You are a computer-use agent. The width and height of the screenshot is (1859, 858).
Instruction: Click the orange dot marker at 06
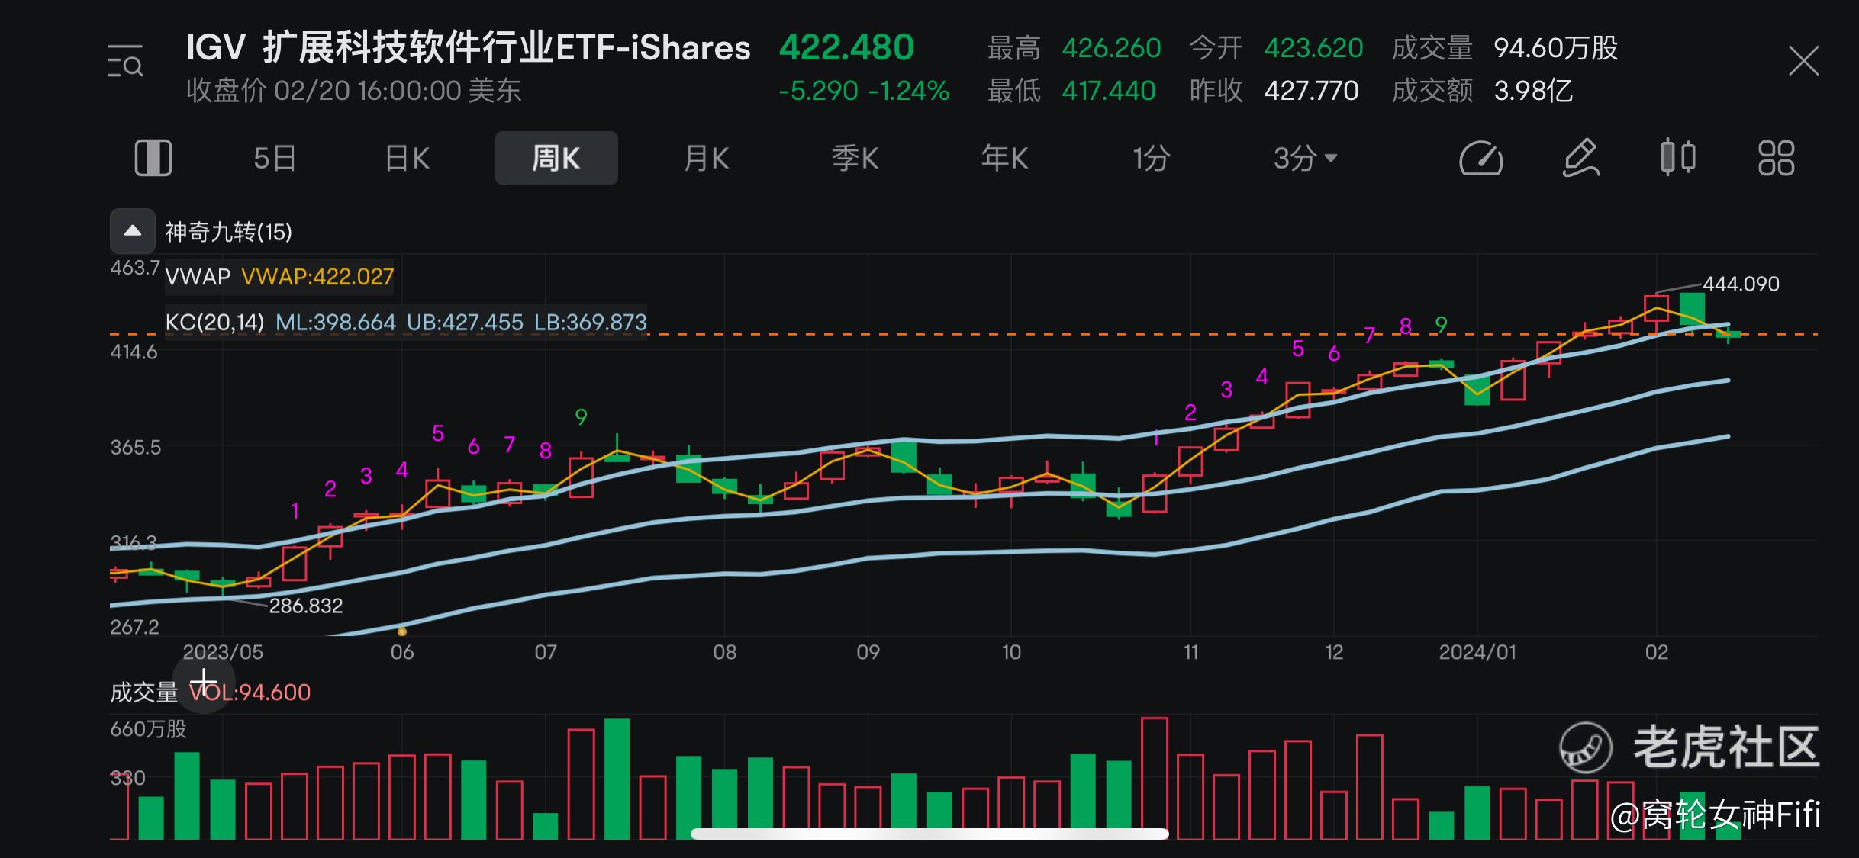coord(402,631)
